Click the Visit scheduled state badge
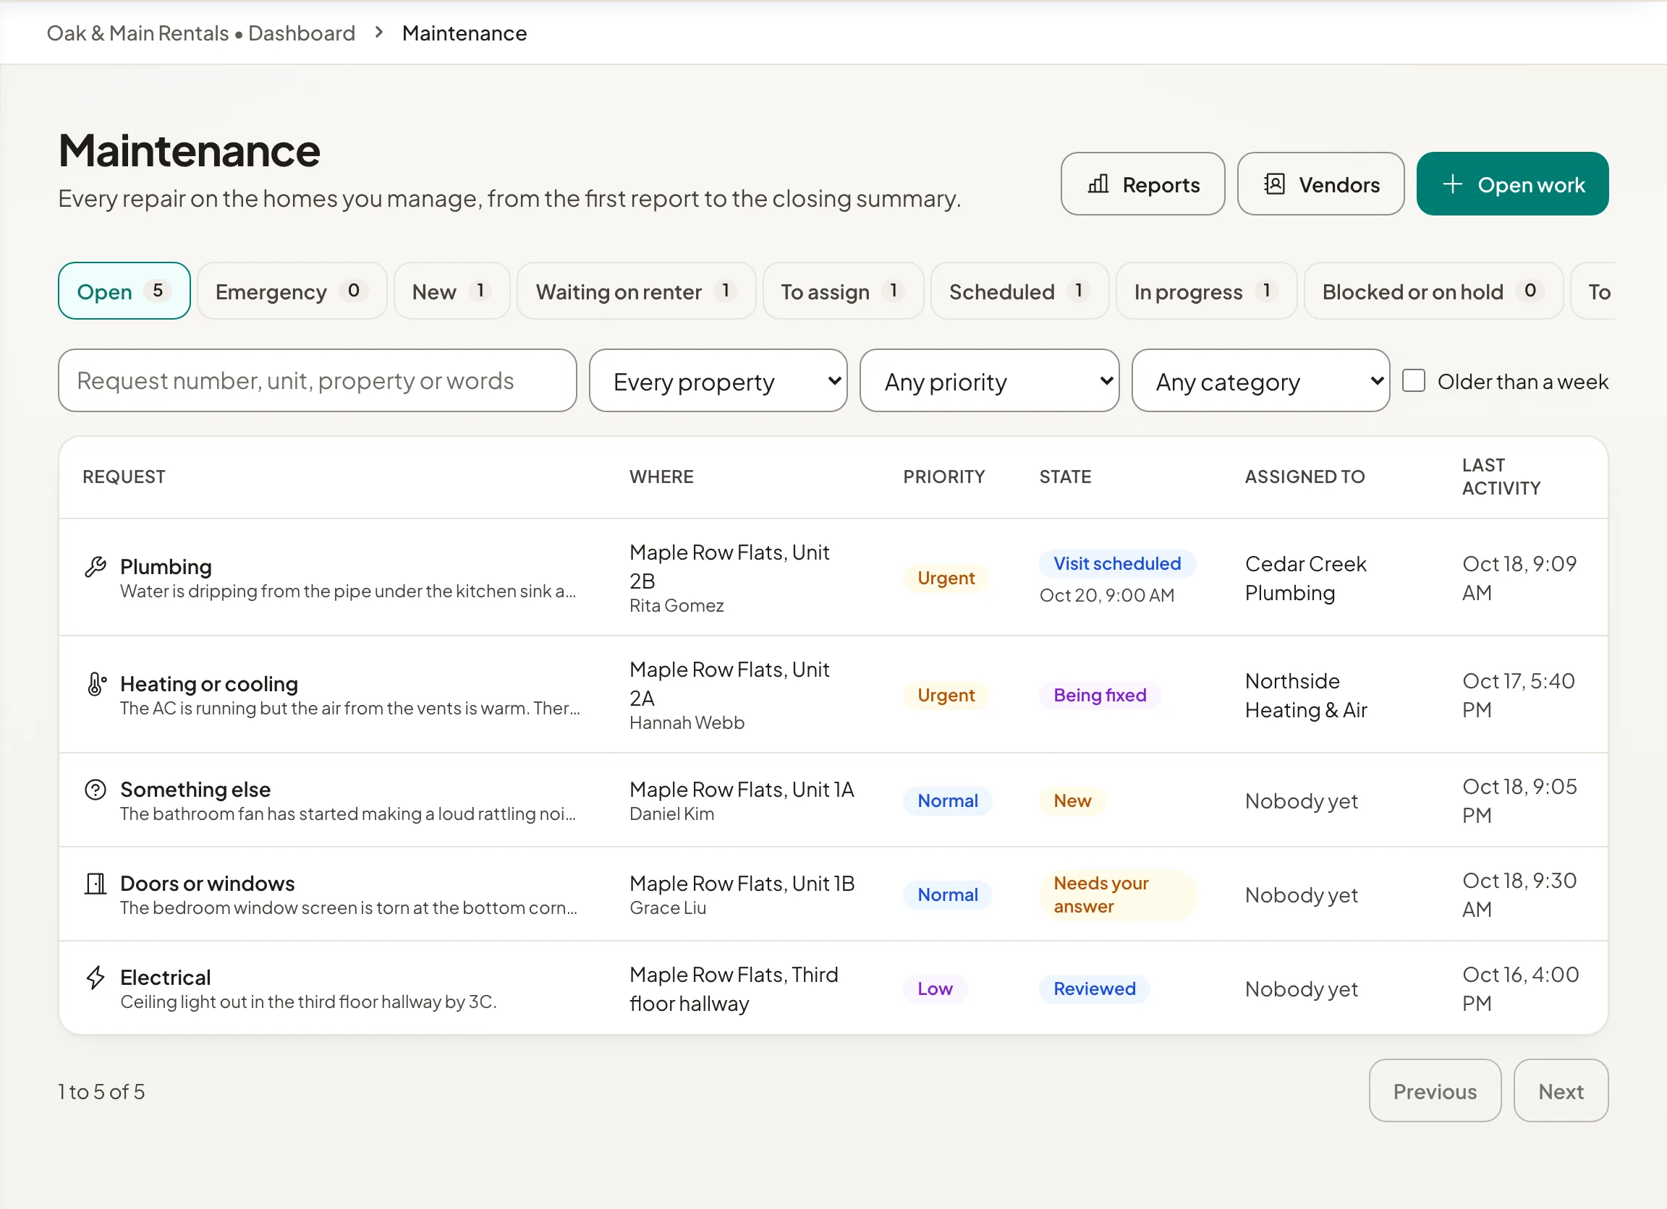The width and height of the screenshot is (1667, 1209). pos(1117,563)
